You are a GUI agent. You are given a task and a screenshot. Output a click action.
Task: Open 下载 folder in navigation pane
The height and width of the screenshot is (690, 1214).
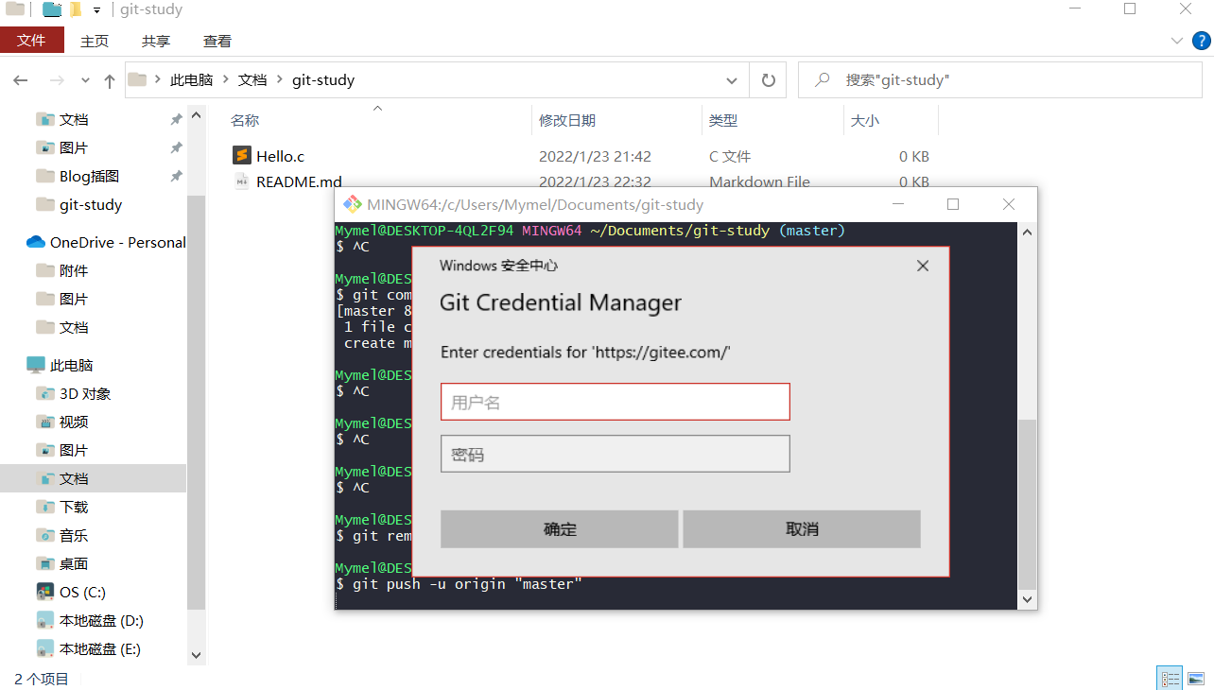point(74,507)
